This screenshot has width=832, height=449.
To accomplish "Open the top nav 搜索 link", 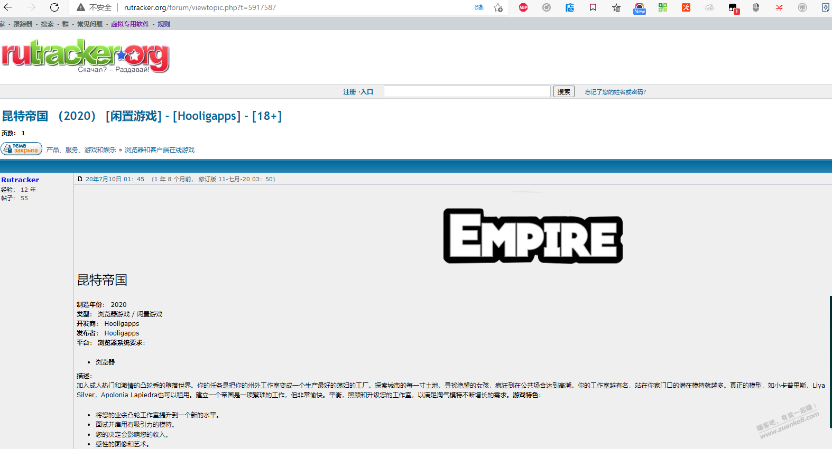I will tap(48, 24).
